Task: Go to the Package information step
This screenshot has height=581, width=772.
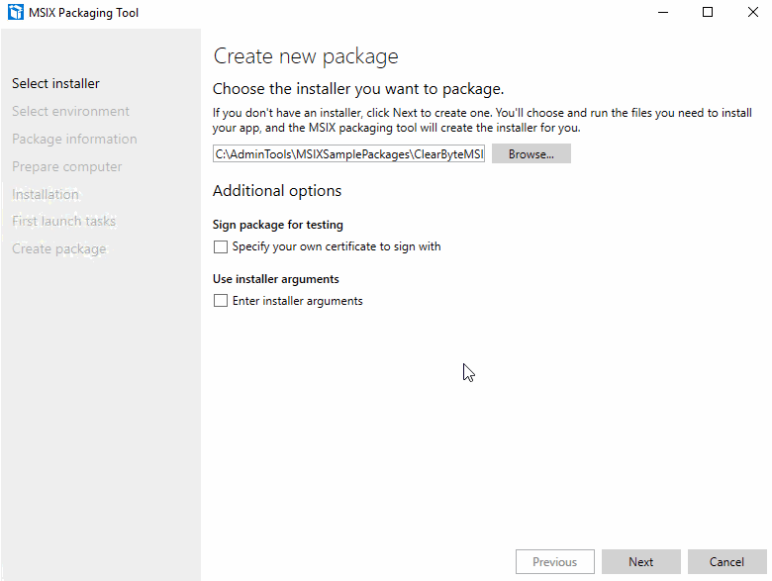Action: click(x=74, y=139)
